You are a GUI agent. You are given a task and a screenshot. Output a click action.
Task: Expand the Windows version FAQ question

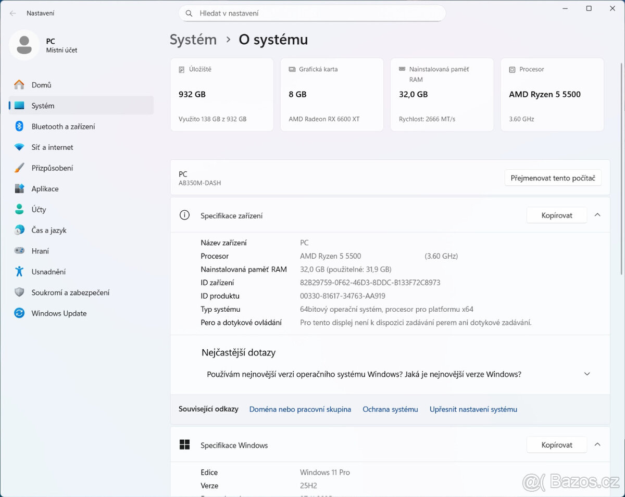[587, 374]
